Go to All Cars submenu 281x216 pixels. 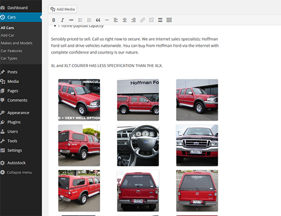[x=7, y=28]
